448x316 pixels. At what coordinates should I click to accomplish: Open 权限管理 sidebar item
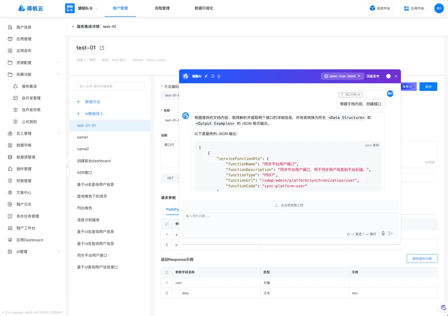click(24, 181)
